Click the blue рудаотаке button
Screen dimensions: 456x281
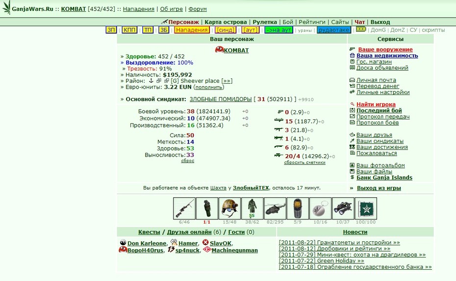click(x=333, y=29)
